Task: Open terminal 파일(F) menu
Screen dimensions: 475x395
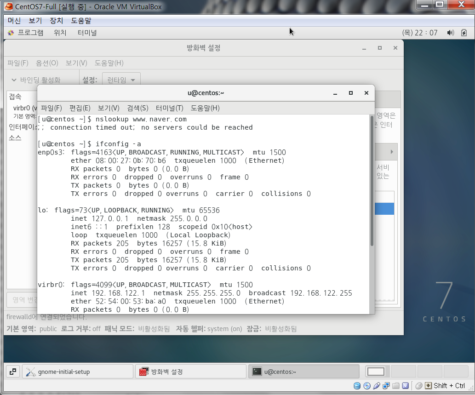Action: pyautogui.click(x=52, y=108)
